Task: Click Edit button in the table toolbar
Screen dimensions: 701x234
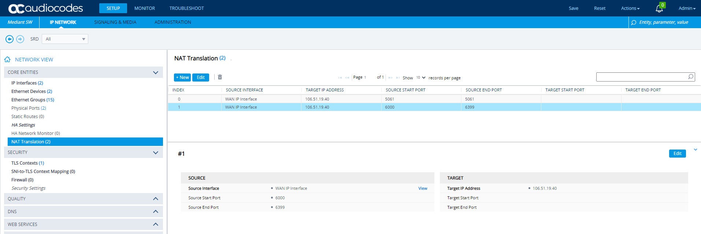Action: [x=201, y=78]
